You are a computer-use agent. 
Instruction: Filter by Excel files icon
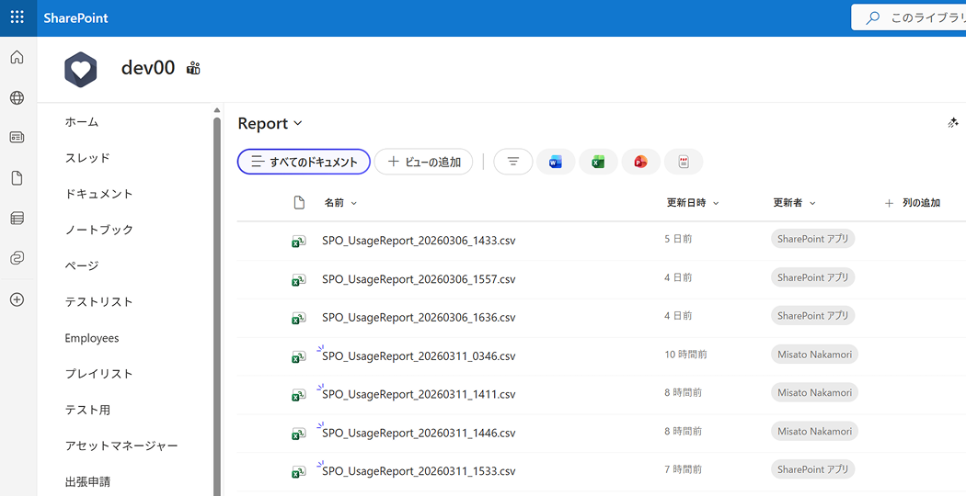(x=598, y=162)
